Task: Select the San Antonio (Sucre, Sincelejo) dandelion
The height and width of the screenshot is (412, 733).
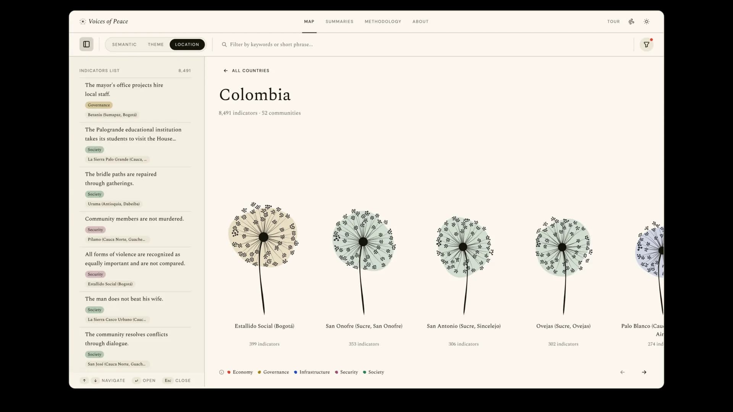Action: (464, 265)
